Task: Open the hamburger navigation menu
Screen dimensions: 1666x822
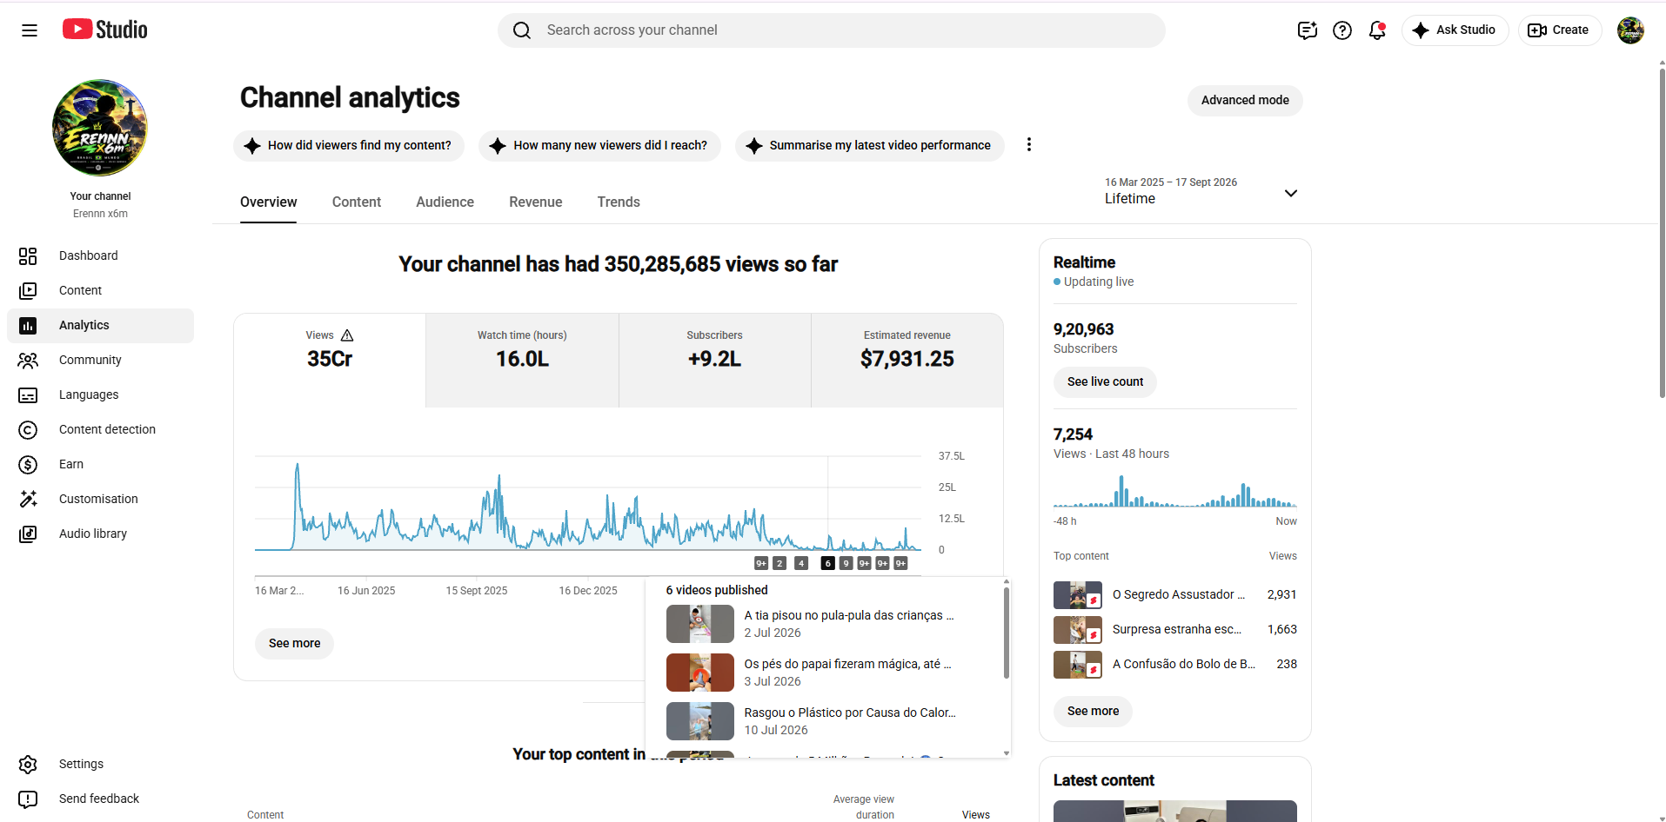Action: coord(30,30)
